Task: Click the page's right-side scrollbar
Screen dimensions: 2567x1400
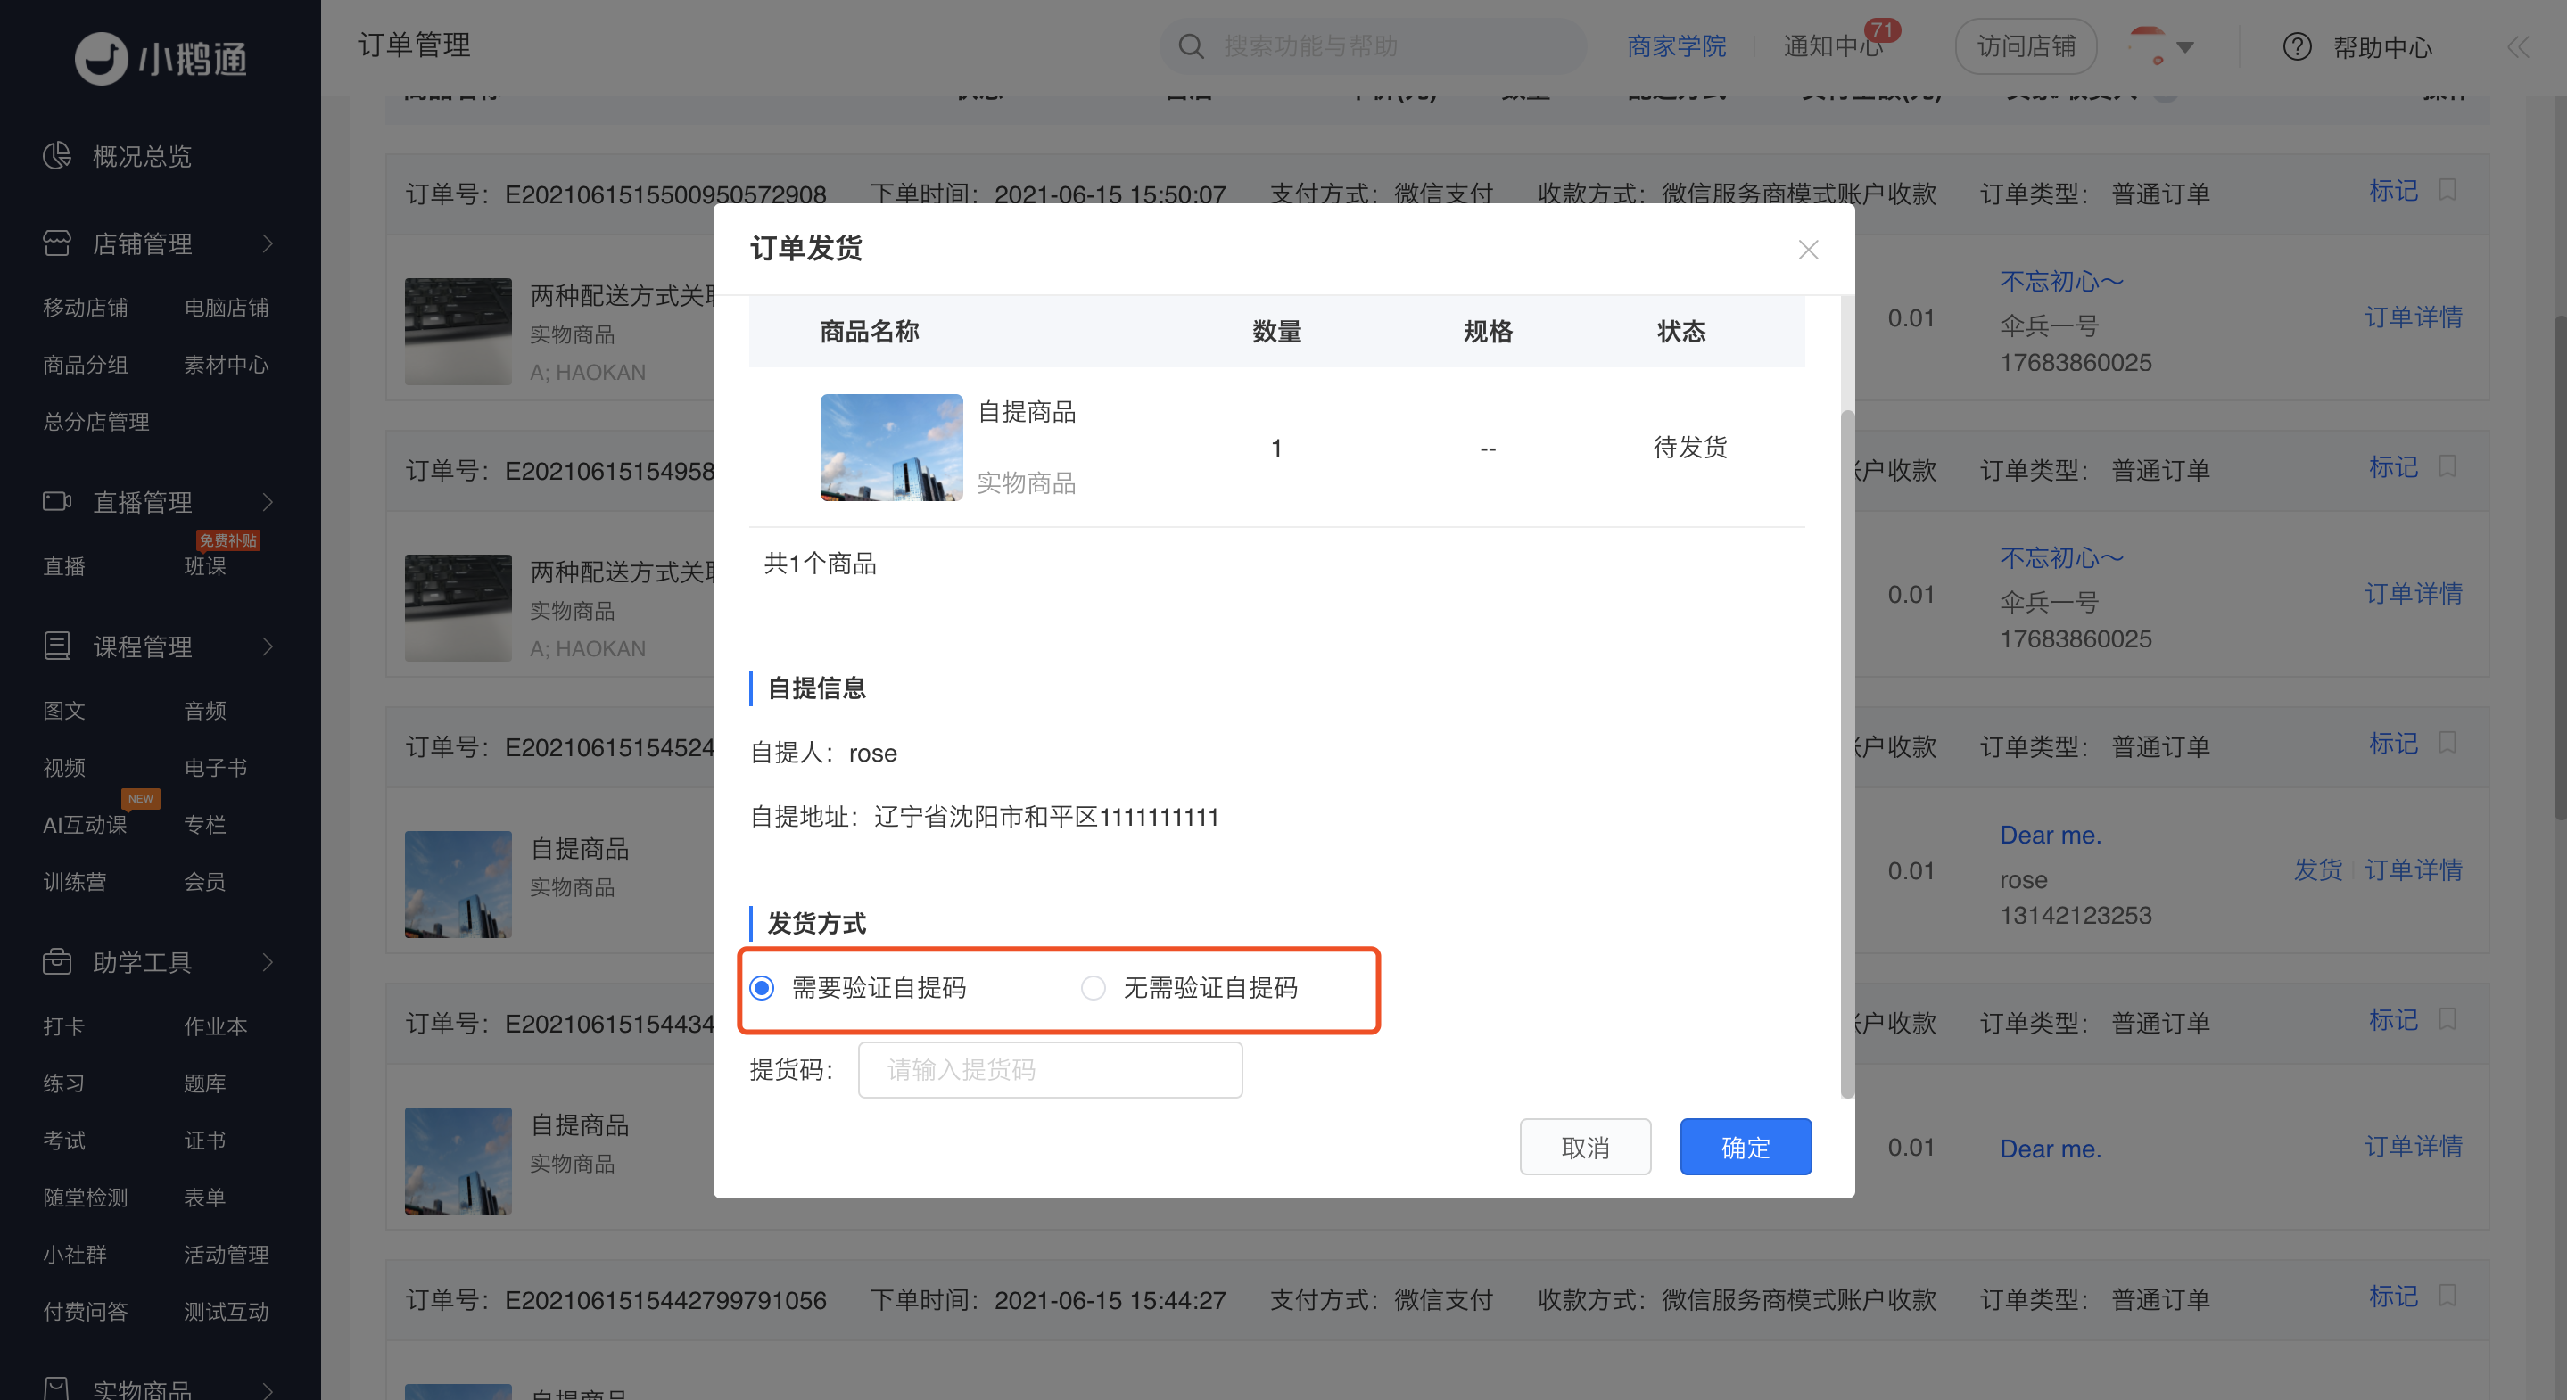Action: [2559, 568]
